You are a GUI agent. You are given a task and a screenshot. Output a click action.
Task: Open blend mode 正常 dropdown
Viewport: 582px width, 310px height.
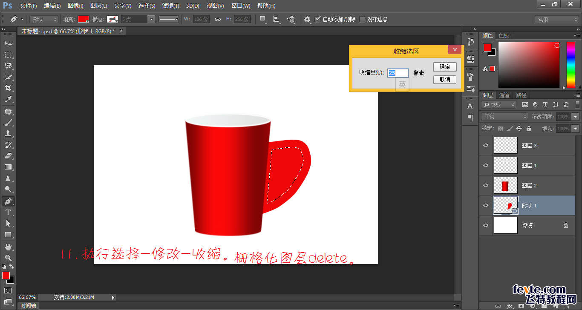click(505, 117)
